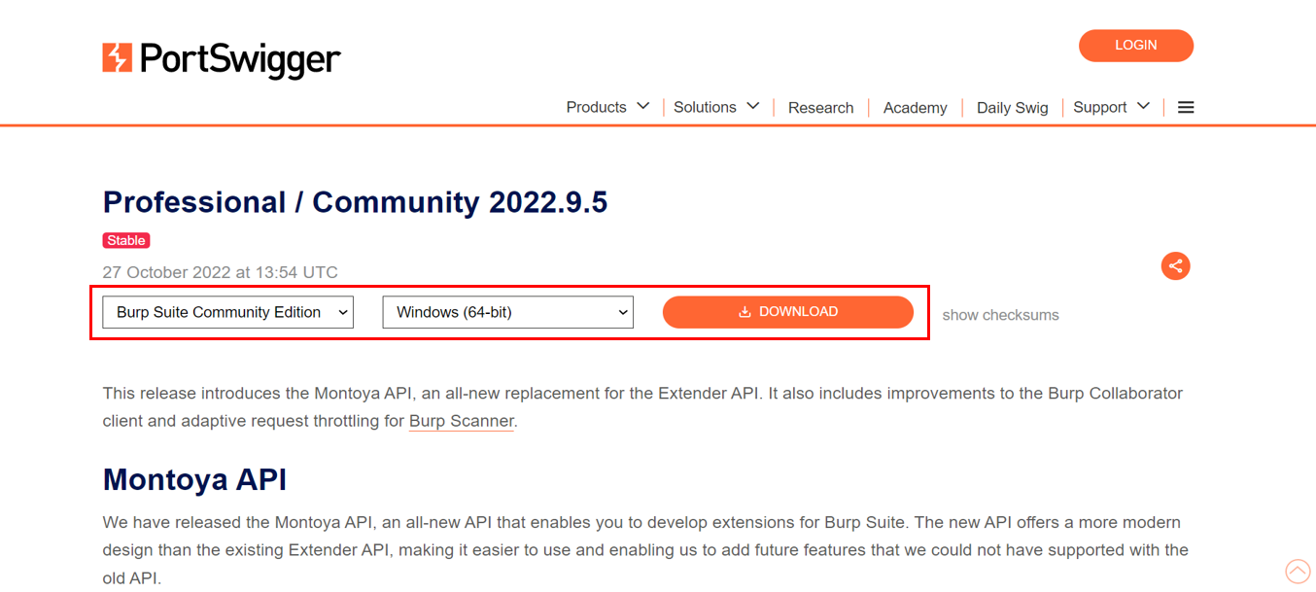This screenshot has height=592, width=1316.
Task: Open the Academy navigation item
Action: (915, 108)
